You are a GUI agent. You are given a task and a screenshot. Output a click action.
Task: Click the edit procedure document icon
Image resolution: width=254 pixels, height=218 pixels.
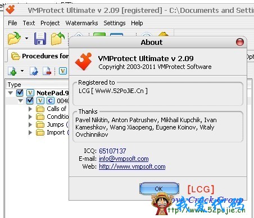pyautogui.click(x=34, y=71)
